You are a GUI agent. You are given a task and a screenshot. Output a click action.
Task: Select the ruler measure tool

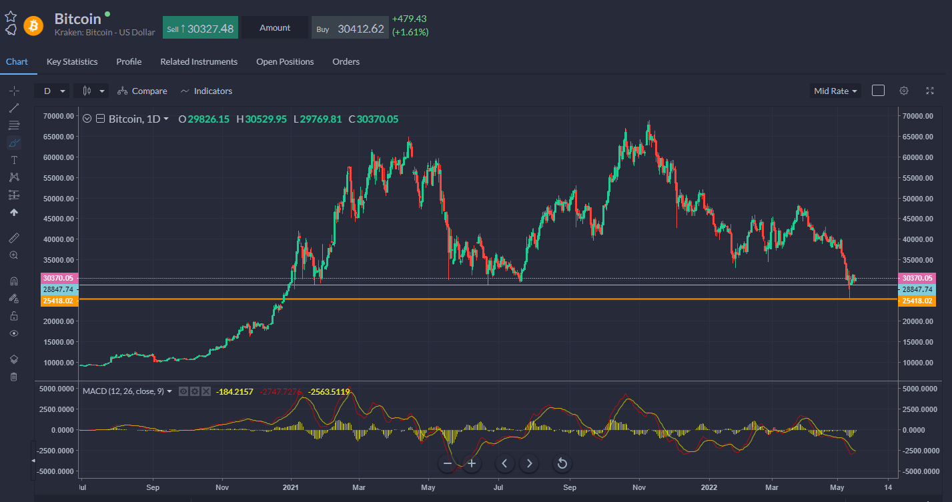[x=14, y=238]
